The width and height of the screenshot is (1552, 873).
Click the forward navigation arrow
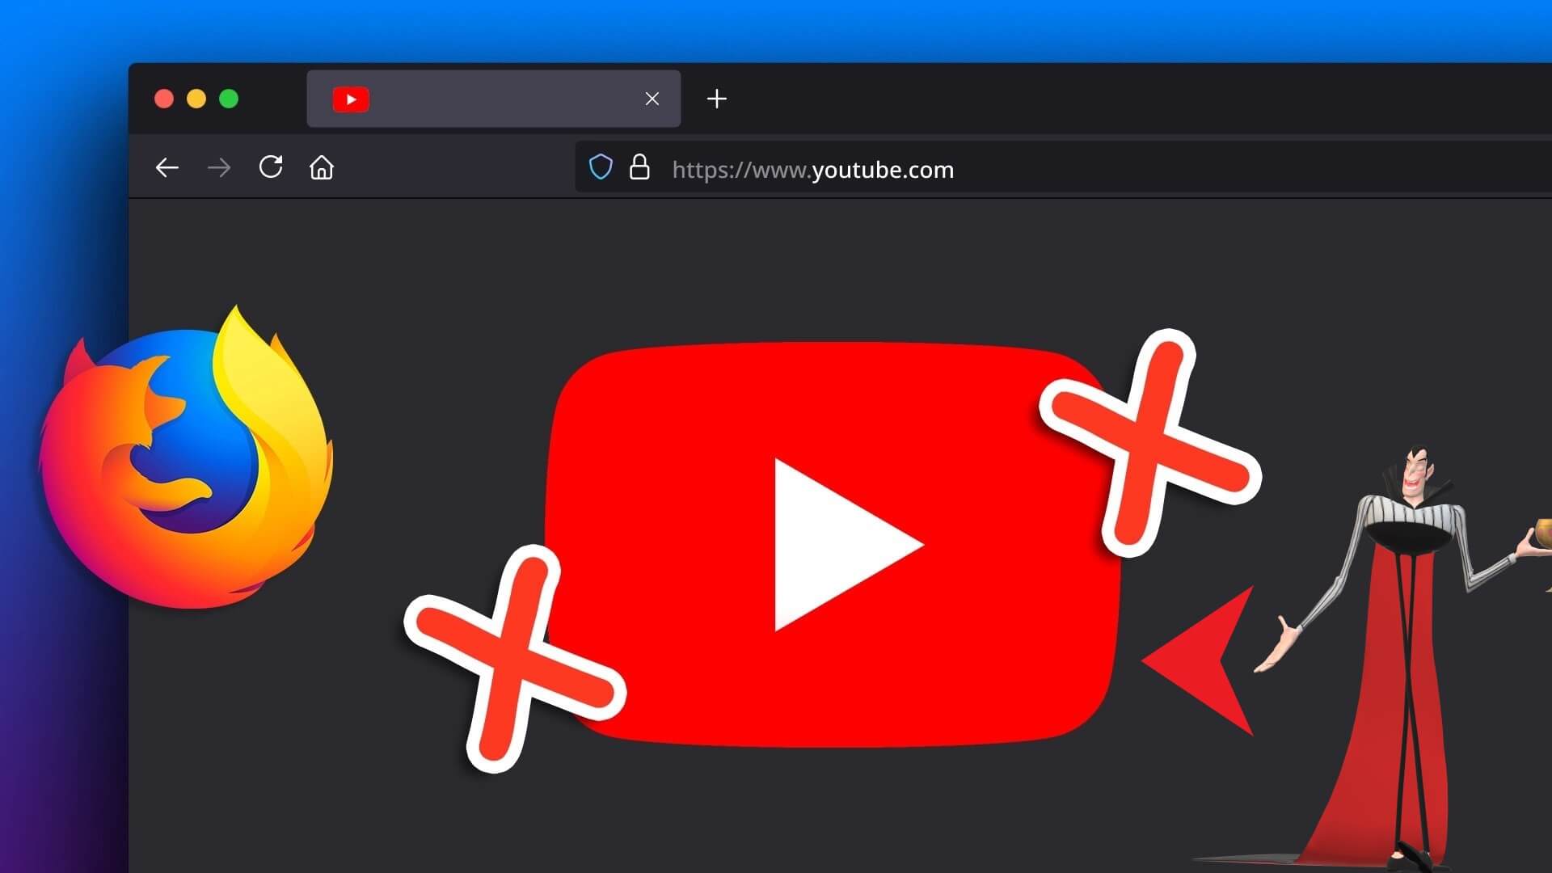pyautogui.click(x=218, y=168)
